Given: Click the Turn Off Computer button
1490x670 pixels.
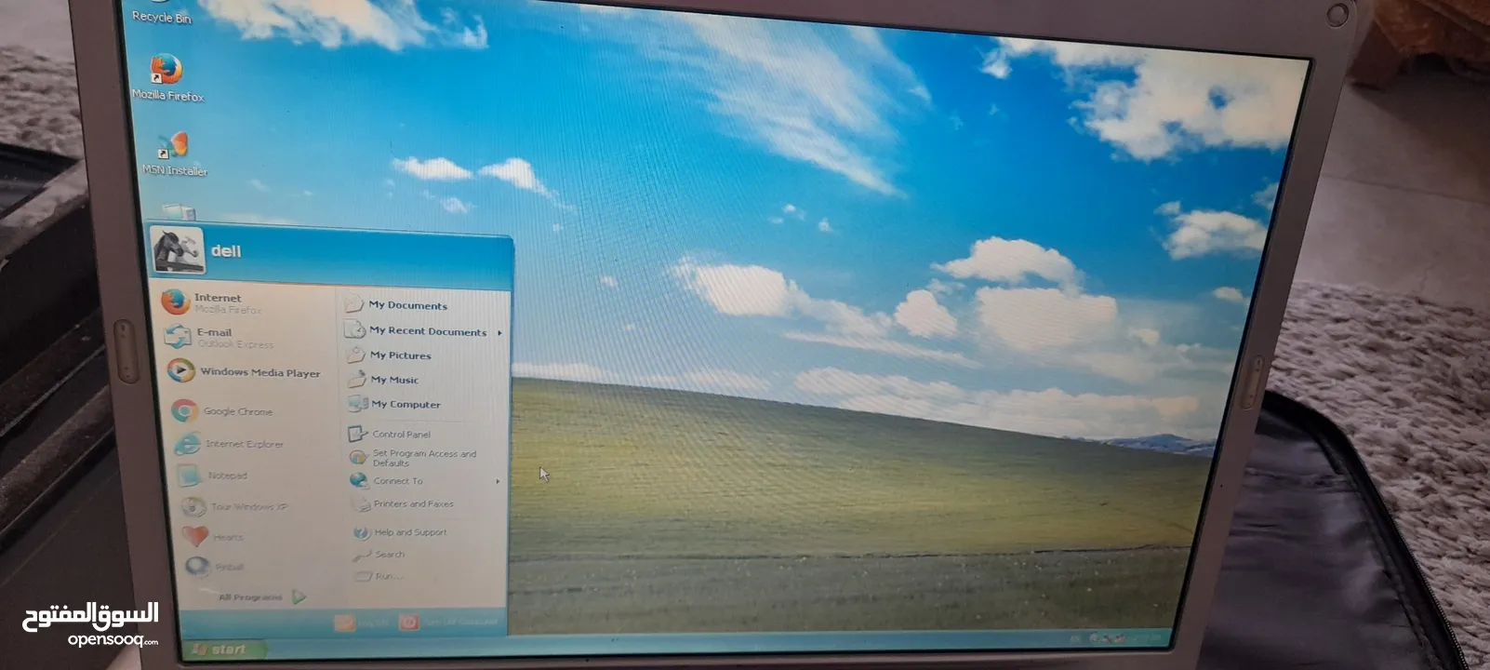Looking at the screenshot, I should pos(450,622).
